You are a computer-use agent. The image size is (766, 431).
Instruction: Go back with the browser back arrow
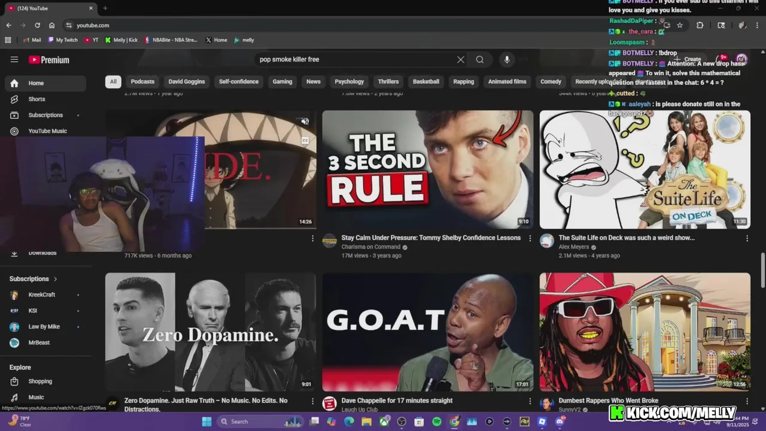(x=8, y=25)
